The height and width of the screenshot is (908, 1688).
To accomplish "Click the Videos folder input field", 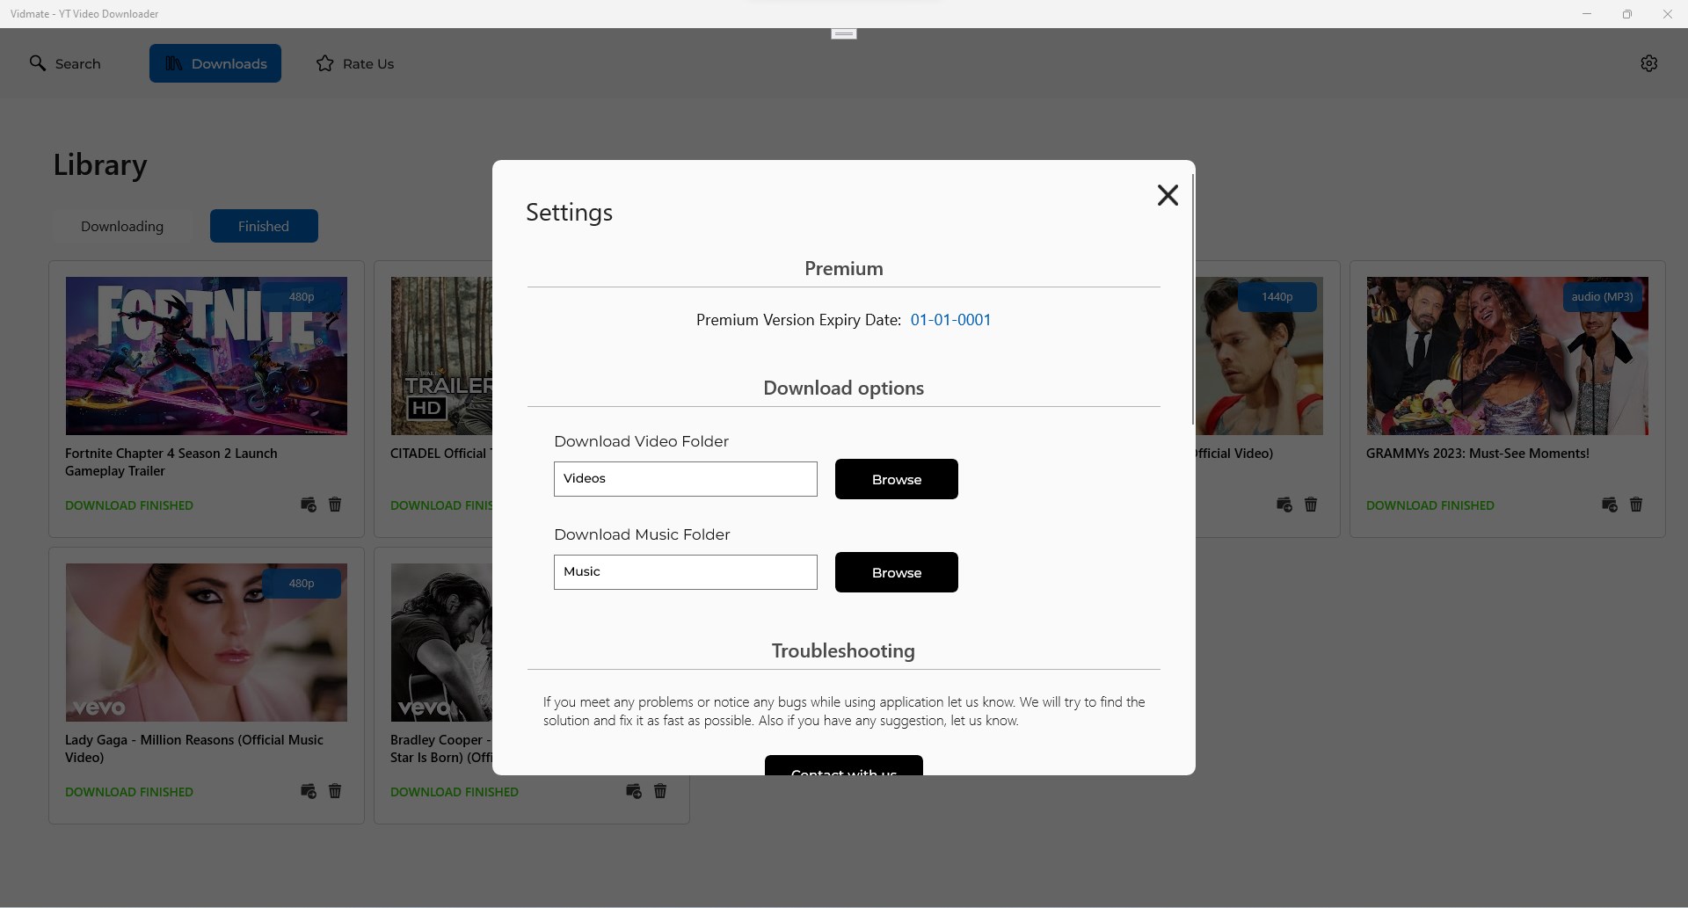I will [686, 479].
